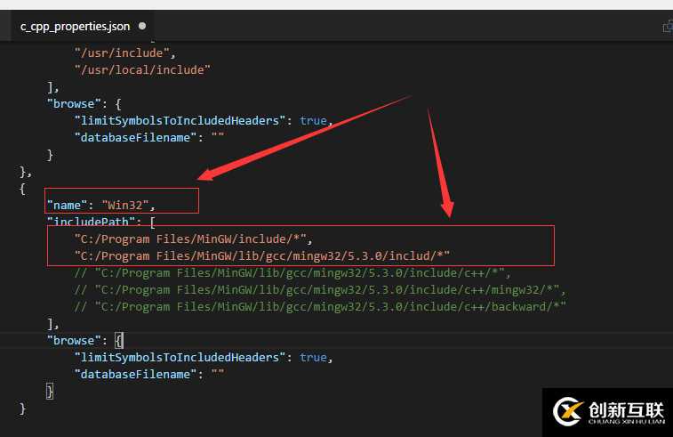Open the search-in-editor icon at top right

click(x=668, y=27)
